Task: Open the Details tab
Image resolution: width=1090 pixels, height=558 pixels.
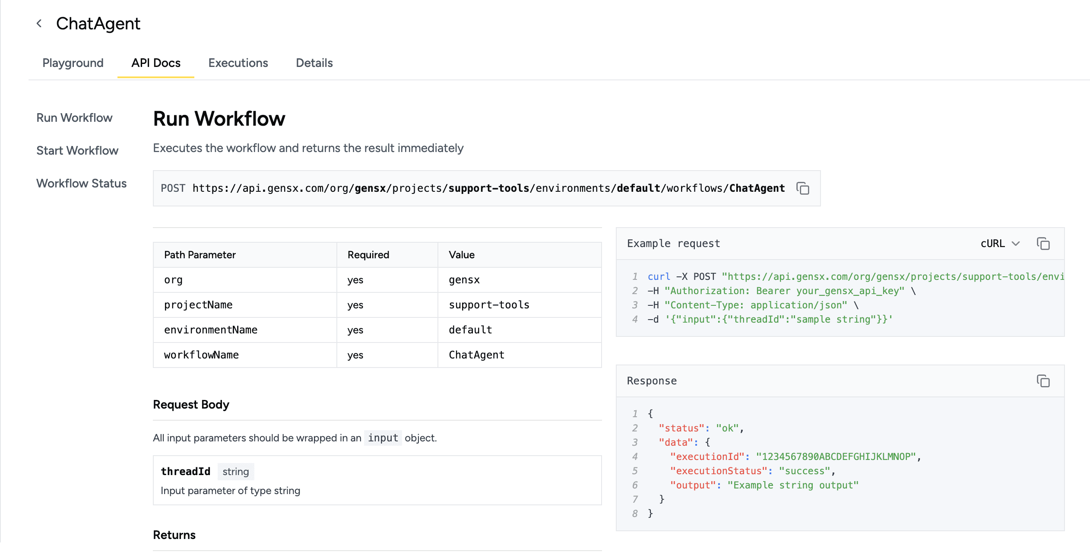Action: pos(314,63)
